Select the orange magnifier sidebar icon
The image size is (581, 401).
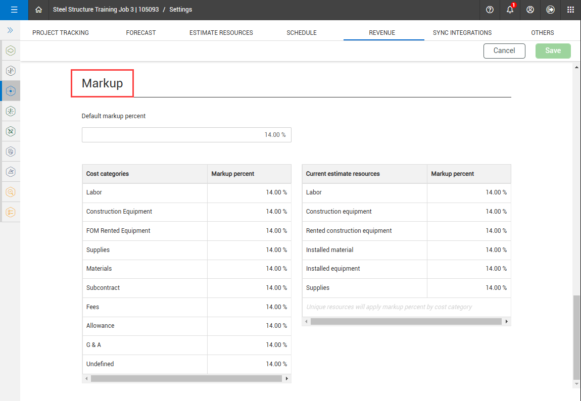(x=11, y=192)
